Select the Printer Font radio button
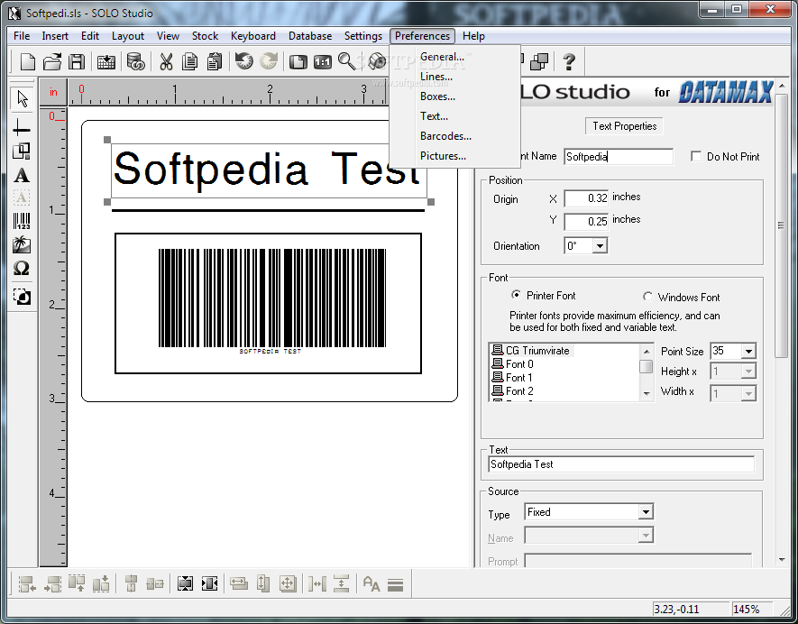The image size is (798, 624). tap(516, 295)
